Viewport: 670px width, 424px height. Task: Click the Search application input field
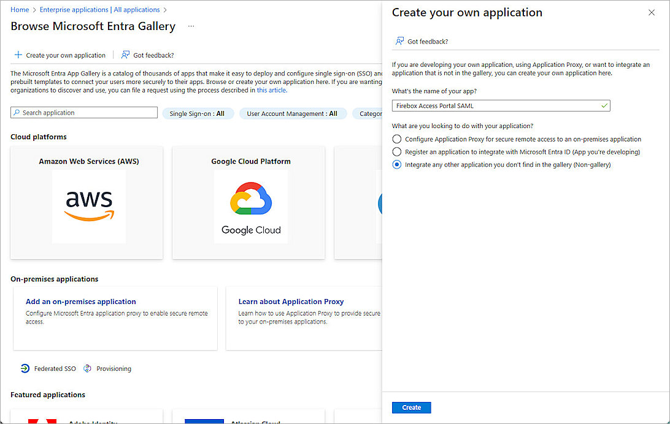pos(83,113)
